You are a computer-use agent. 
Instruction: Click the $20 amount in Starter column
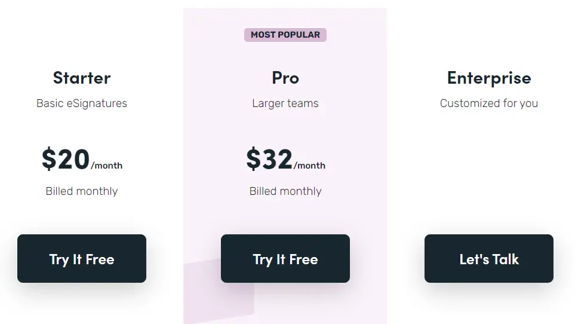[66, 159]
